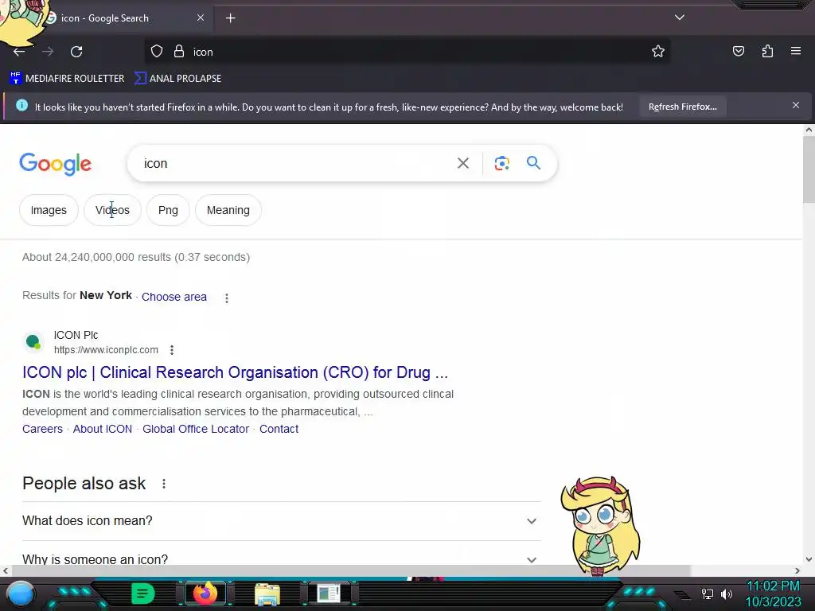View site security padlock info
This screenshot has width=815, height=611.
179,52
